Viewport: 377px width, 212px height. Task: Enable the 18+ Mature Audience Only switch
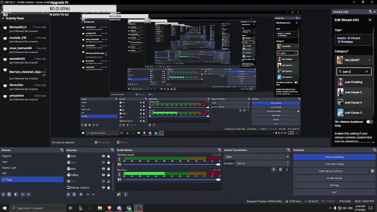pyautogui.click(x=369, y=122)
